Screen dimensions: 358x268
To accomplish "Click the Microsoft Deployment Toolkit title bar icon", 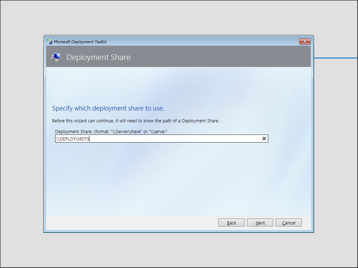I will (x=50, y=41).
